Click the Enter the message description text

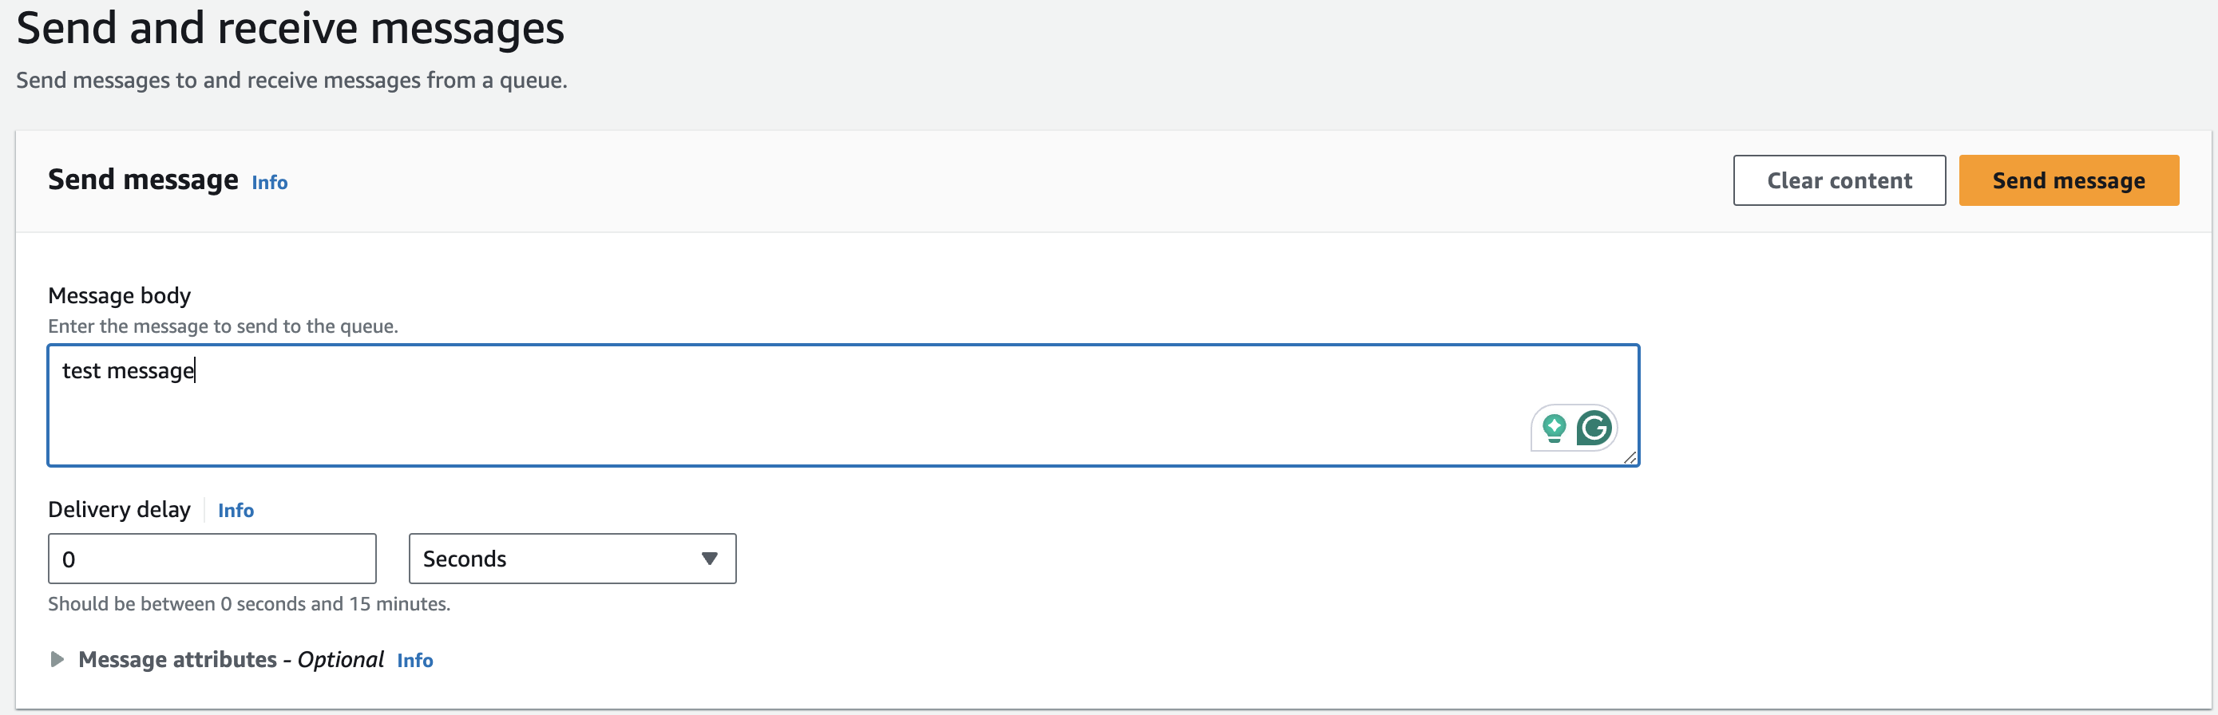coord(223,326)
